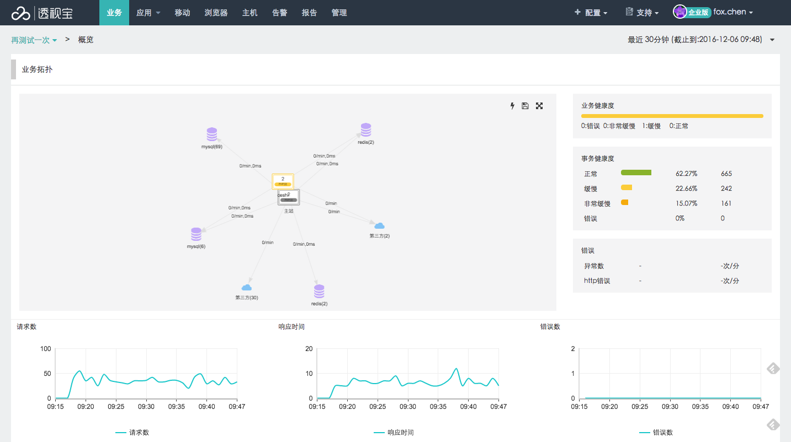Select the mysql(69) database node

pos(212,134)
